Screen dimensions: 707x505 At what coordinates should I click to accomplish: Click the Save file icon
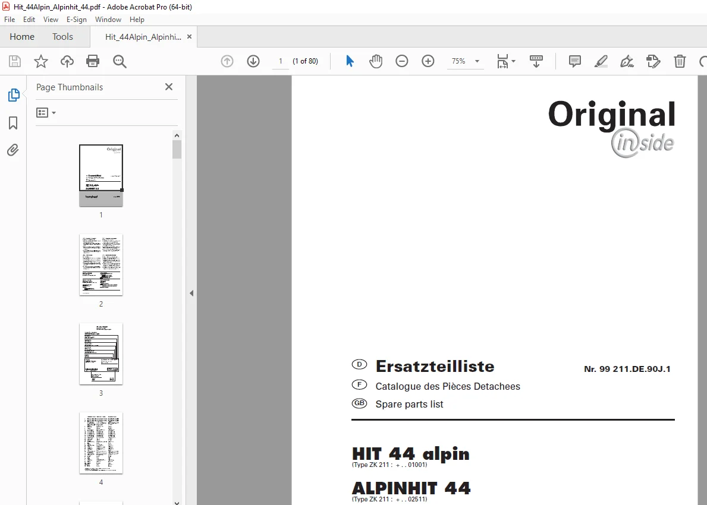15,61
